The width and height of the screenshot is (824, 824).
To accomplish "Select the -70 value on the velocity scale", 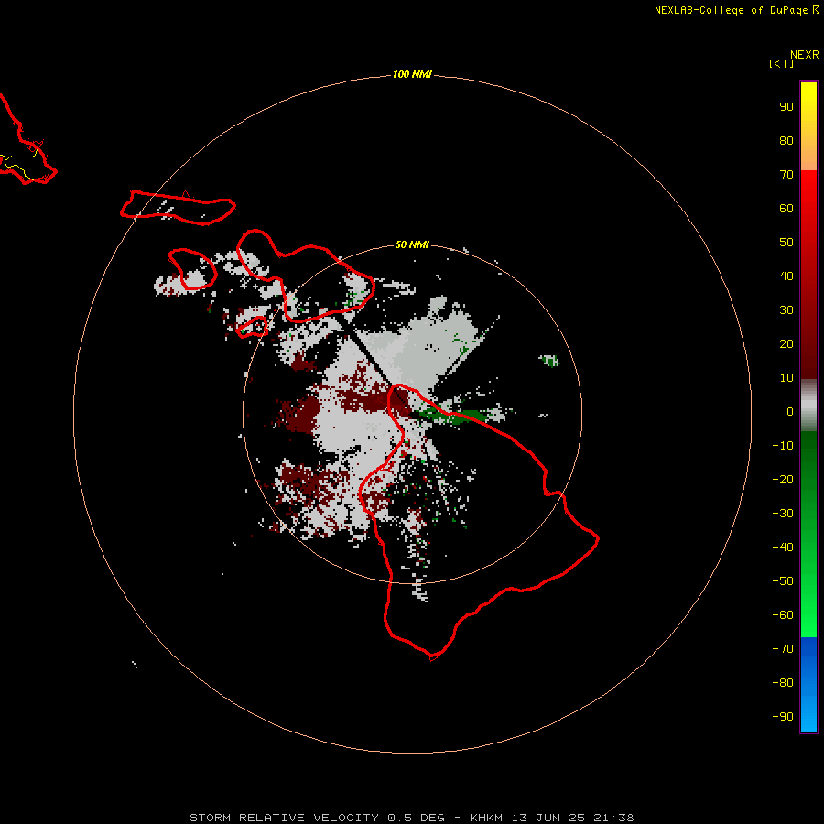I will click(783, 649).
